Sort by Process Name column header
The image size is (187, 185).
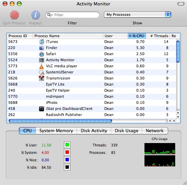[x=68, y=36]
